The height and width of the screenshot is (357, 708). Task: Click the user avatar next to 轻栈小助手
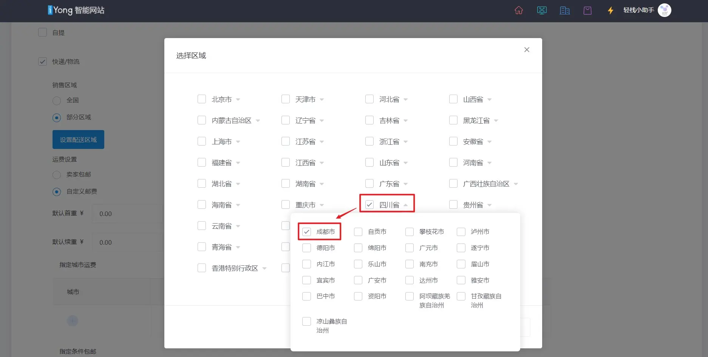(664, 10)
